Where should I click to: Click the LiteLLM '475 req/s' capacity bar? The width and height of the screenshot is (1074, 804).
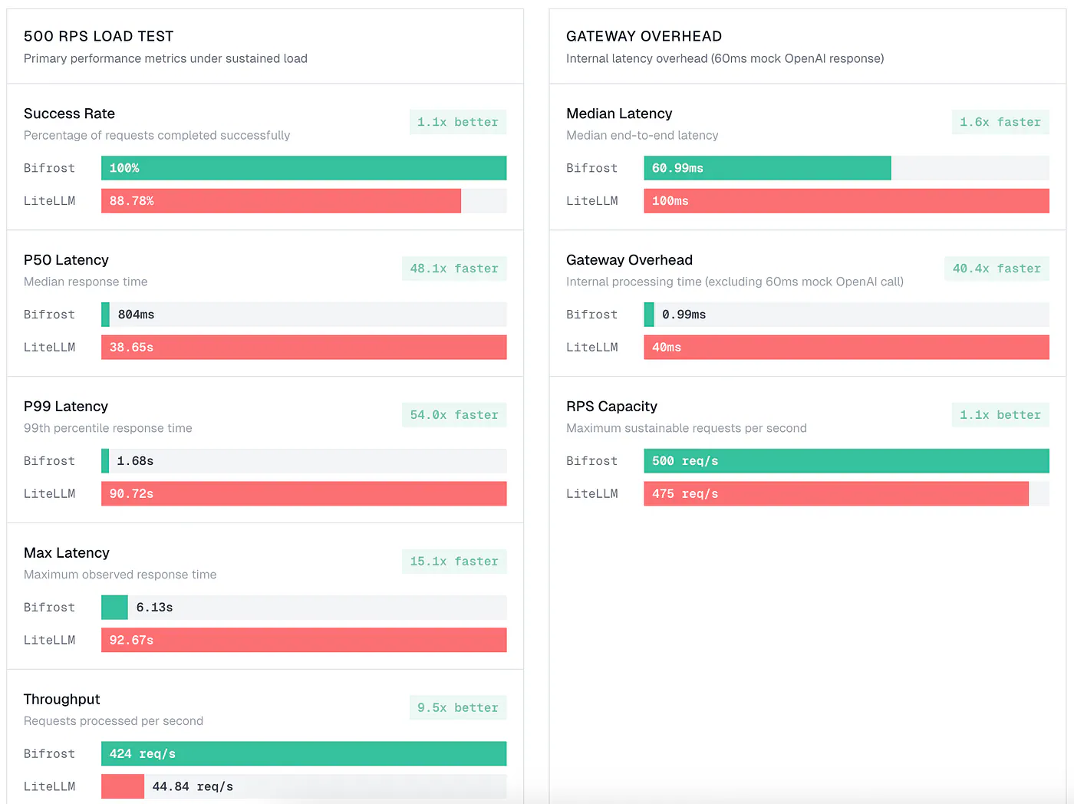coord(836,493)
